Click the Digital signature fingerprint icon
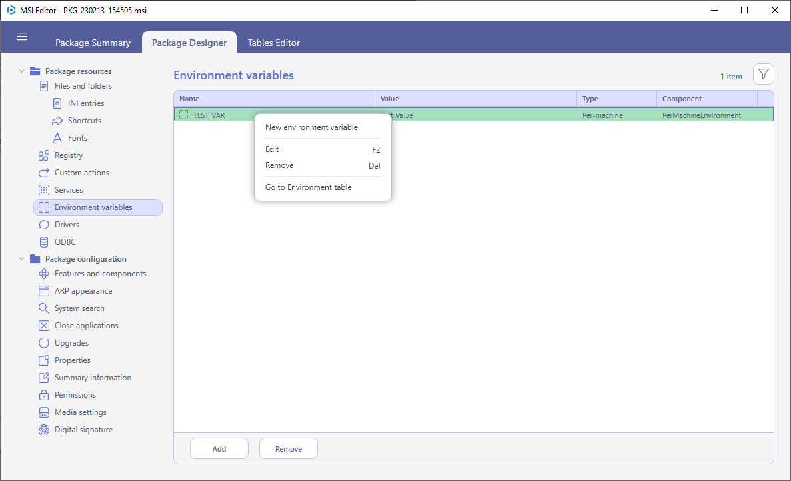Viewport: 791px width, 481px height. [44, 430]
